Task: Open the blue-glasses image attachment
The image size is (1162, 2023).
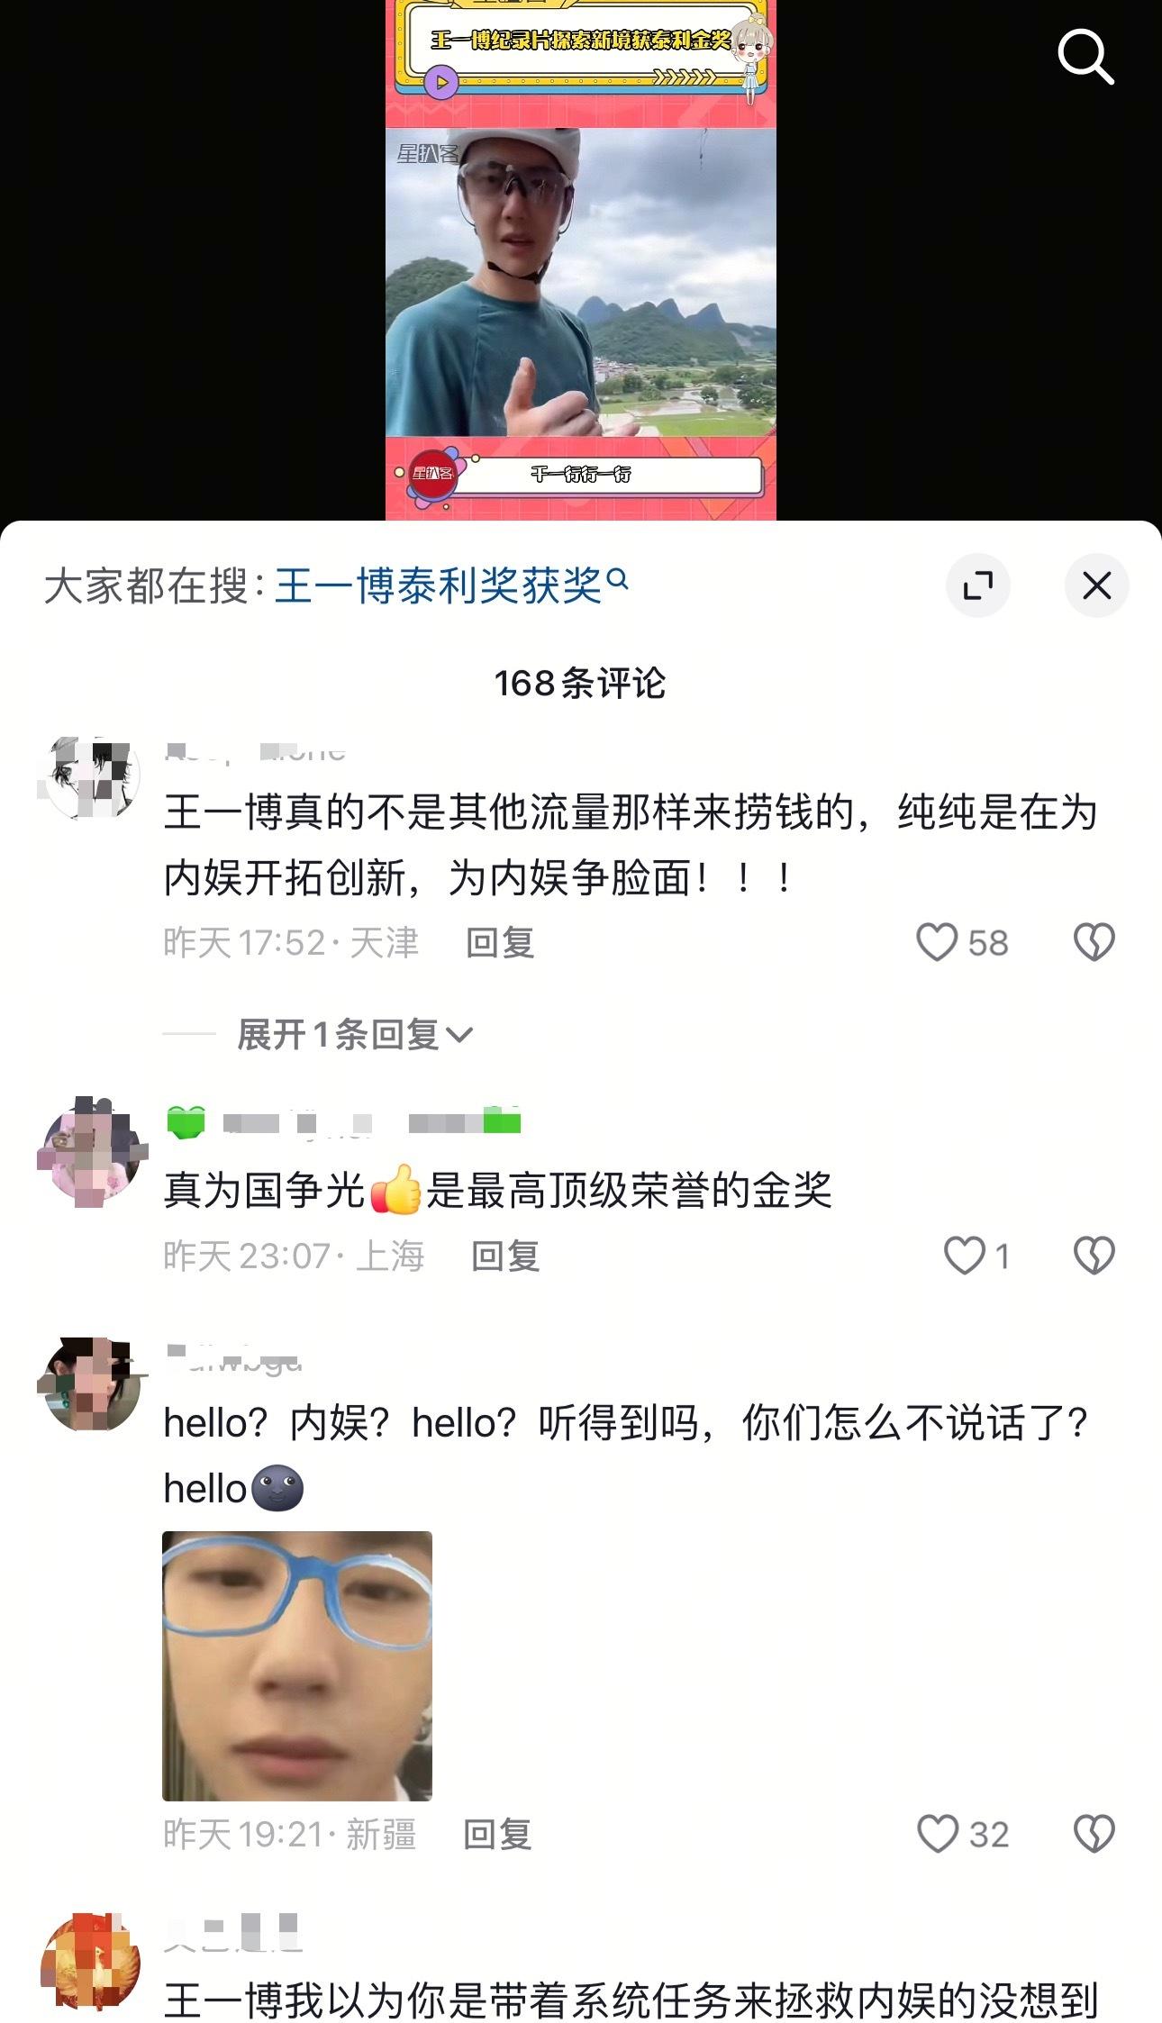Action: pos(297,1665)
